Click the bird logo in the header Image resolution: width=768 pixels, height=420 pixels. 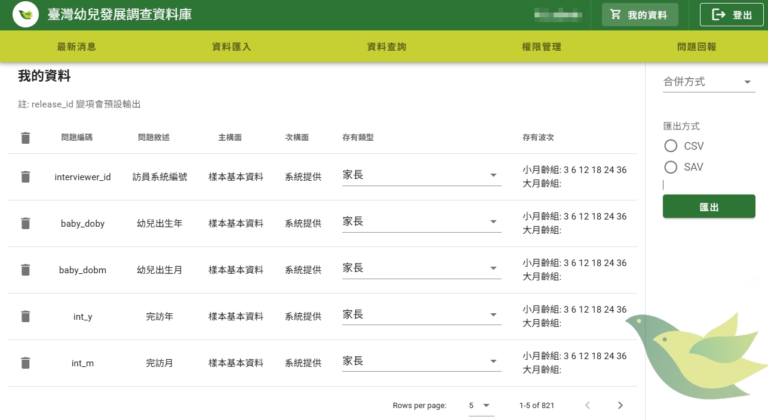click(x=26, y=15)
